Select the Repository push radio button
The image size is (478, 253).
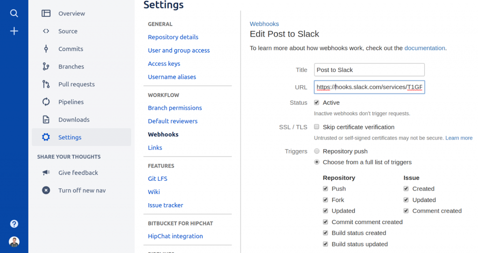[x=317, y=151]
